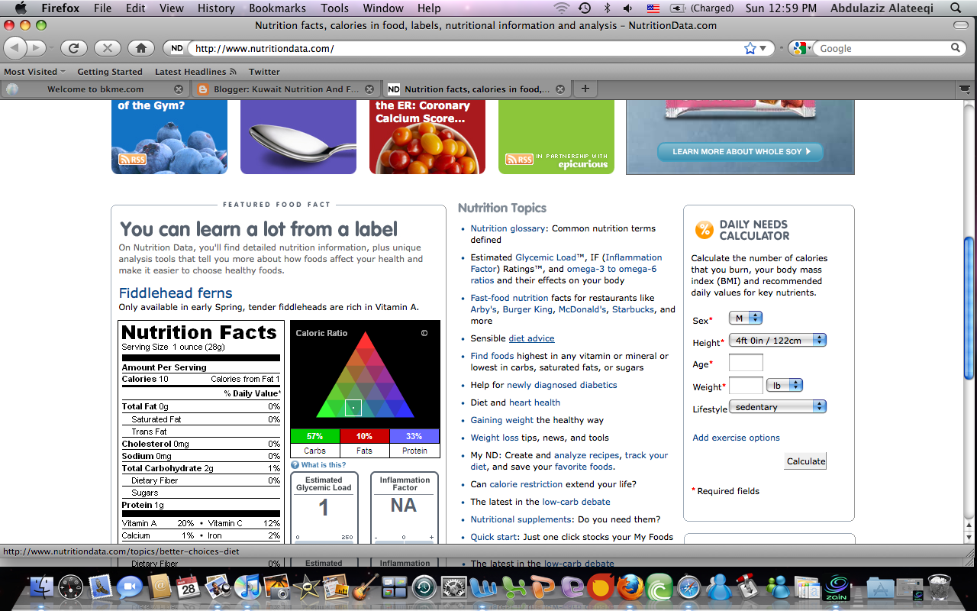Open the Height dropdown showing 4ft 0in
Image resolution: width=977 pixels, height=611 pixels.
click(778, 340)
